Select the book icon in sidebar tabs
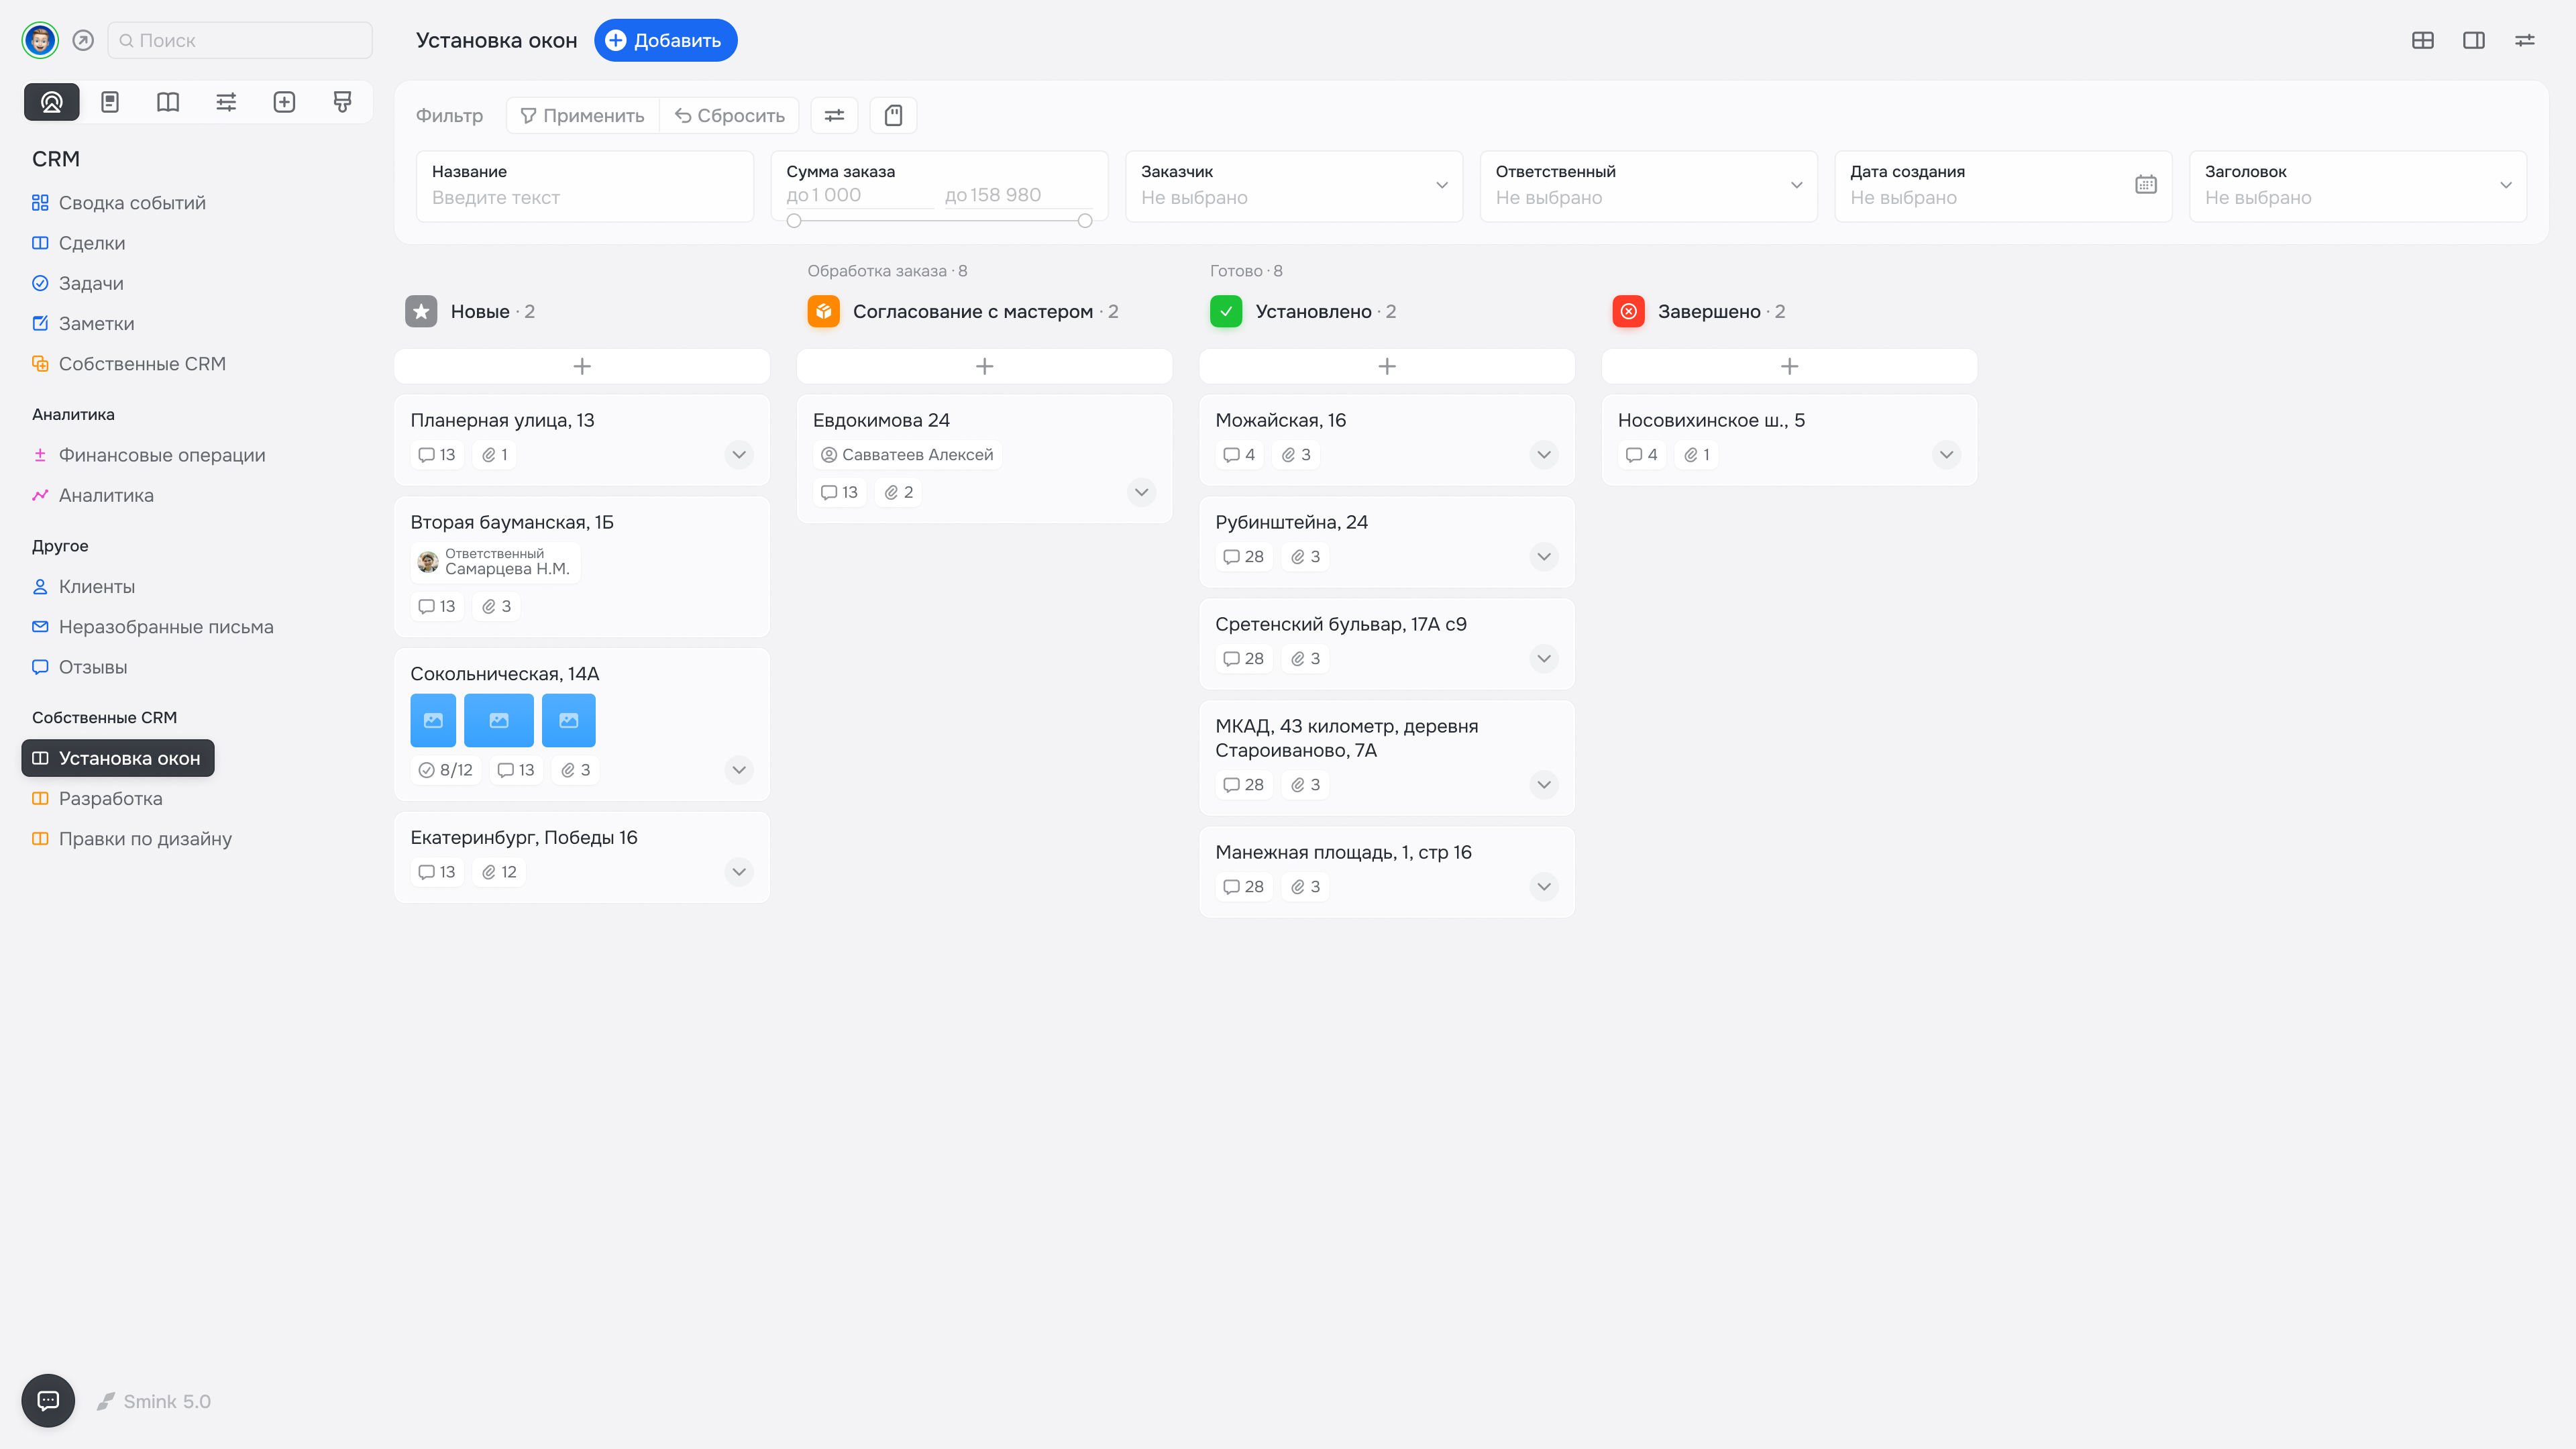The height and width of the screenshot is (1449, 2576). pos(168,102)
